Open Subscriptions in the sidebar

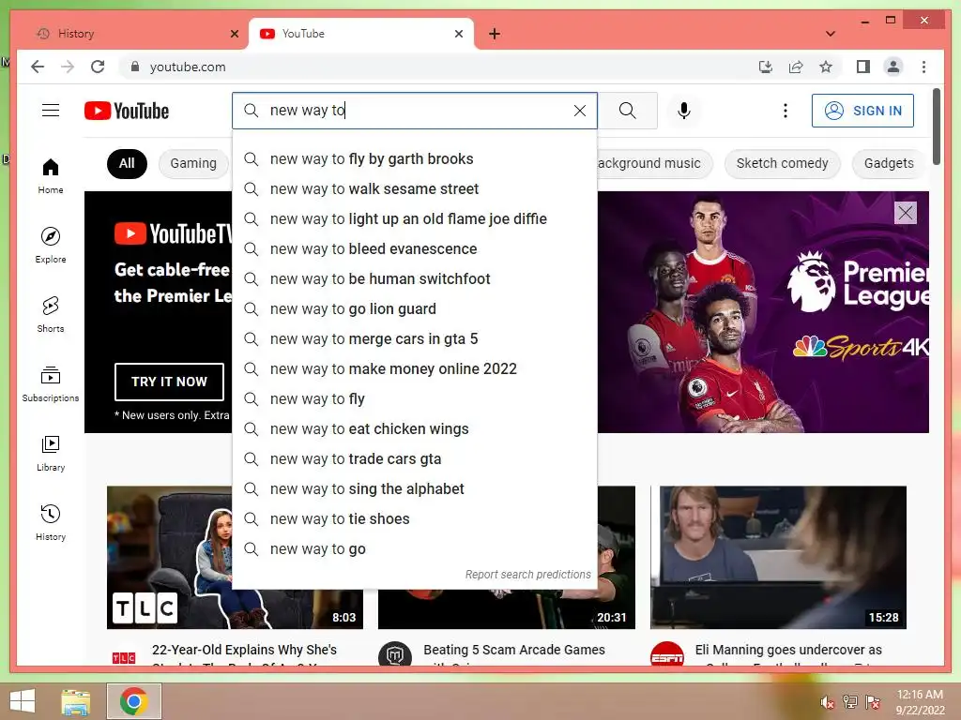[x=51, y=383]
